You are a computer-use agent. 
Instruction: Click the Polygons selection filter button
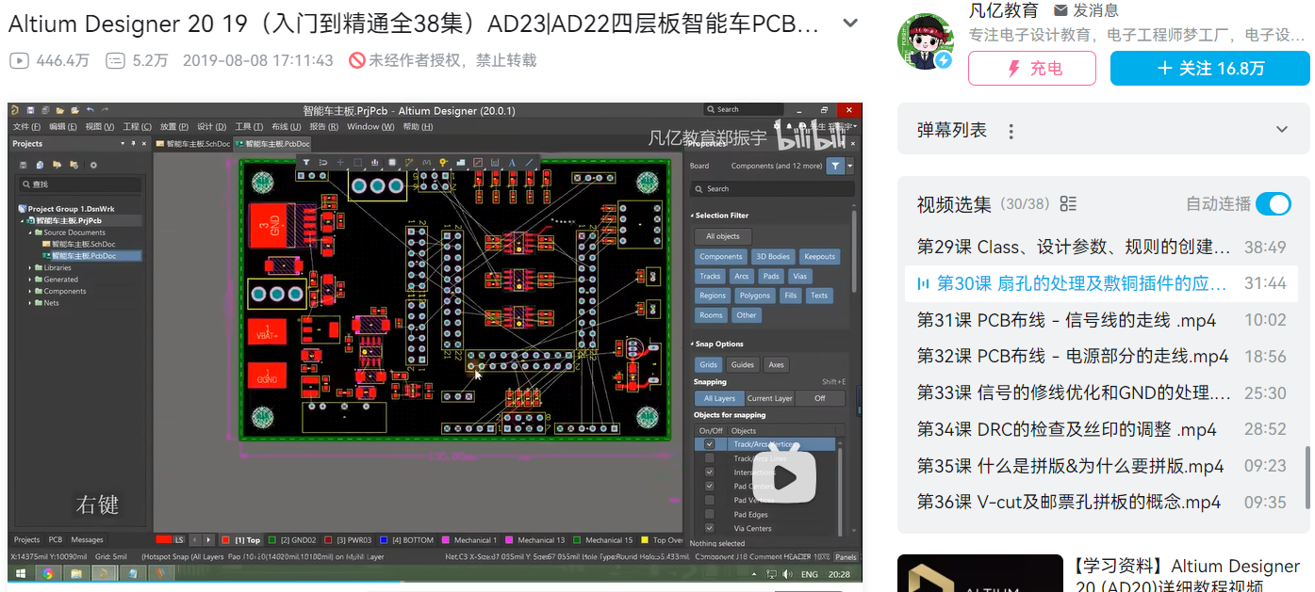click(x=755, y=296)
